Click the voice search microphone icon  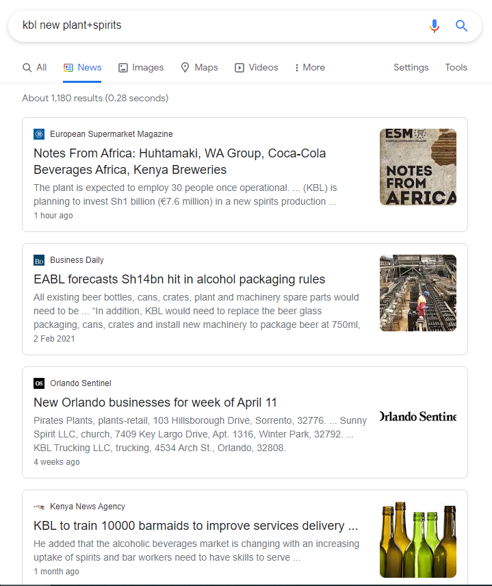coord(434,26)
